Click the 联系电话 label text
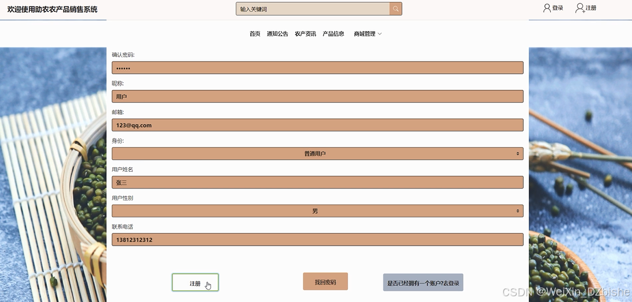The height and width of the screenshot is (302, 632). [122, 226]
